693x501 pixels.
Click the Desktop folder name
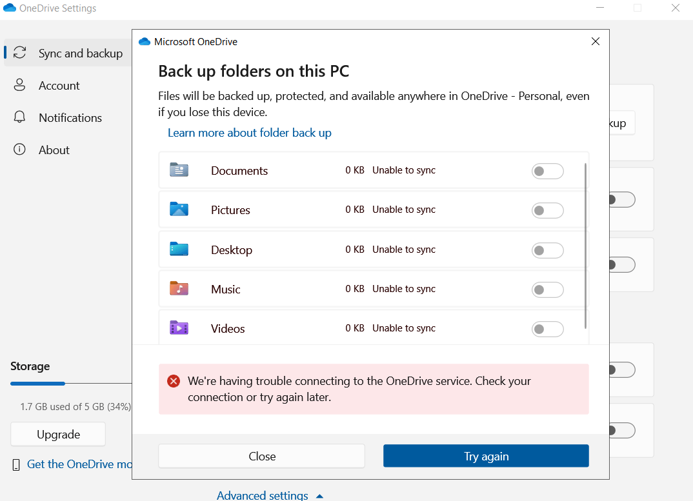232,250
